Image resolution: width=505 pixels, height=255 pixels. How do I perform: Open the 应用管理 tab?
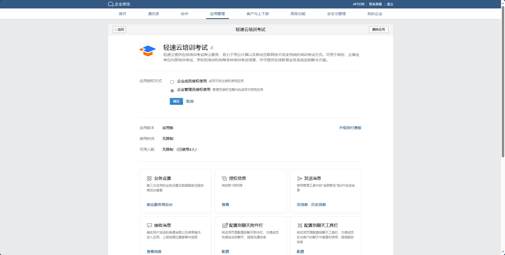click(x=217, y=14)
